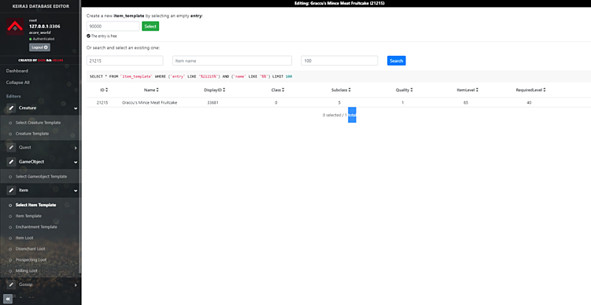Image resolution: width=591 pixels, height=305 pixels.
Task: Click the Gossip section pencil icon
Action: (x=11, y=284)
